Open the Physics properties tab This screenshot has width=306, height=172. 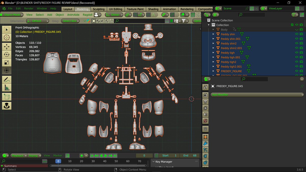[206, 156]
